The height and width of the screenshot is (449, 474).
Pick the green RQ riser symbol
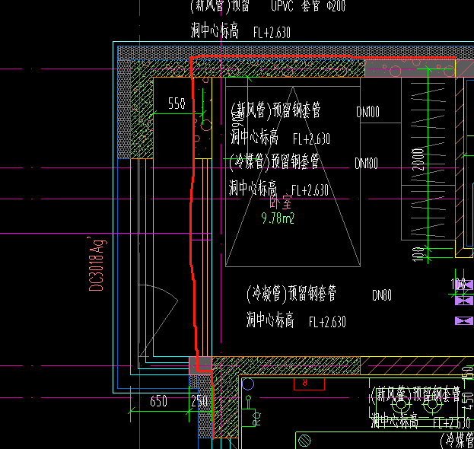253,411
